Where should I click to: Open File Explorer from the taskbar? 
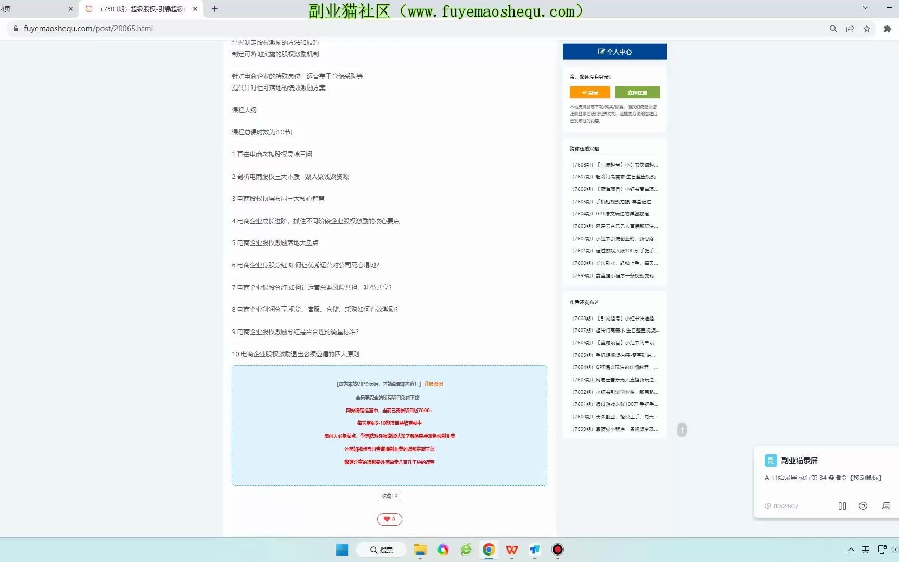(x=420, y=550)
